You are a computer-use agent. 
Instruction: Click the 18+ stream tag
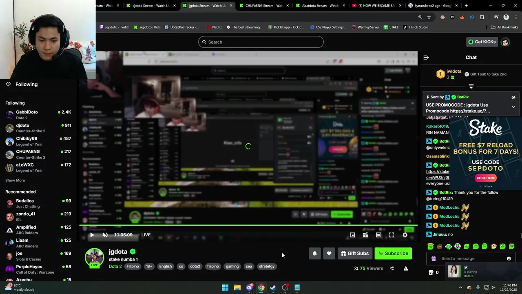(x=149, y=266)
